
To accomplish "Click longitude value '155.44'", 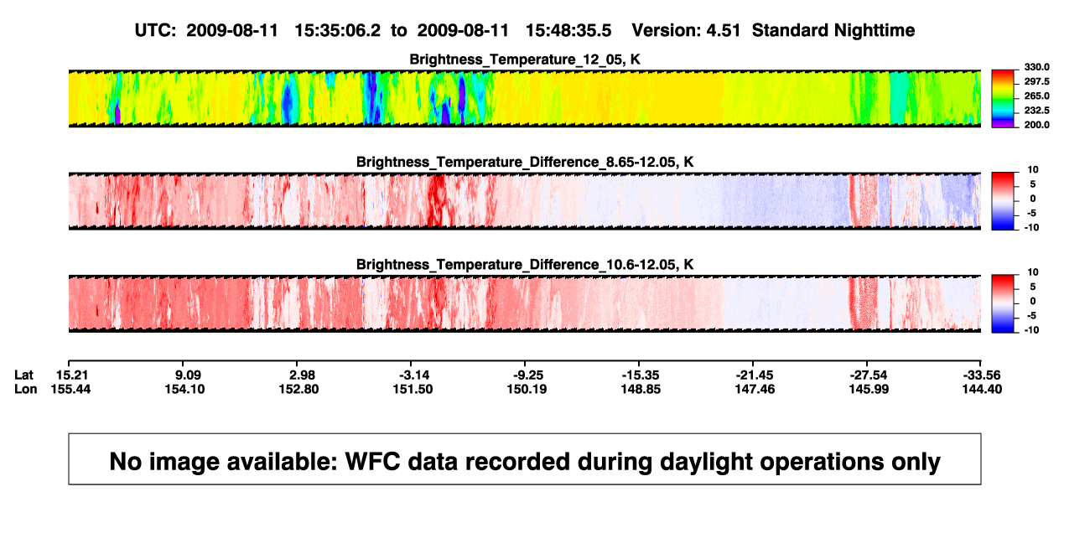I will 71,389.
